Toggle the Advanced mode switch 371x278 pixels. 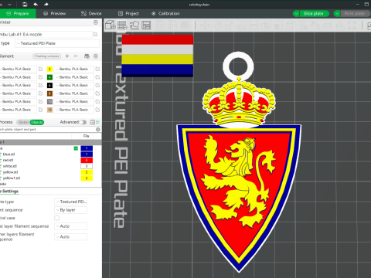83,122
